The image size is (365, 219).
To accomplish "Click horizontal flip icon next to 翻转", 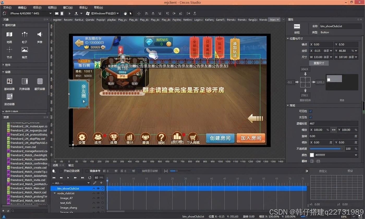I will tap(312, 161).
